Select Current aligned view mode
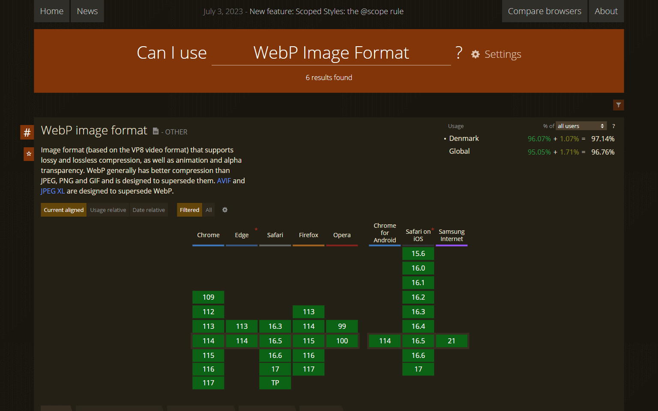 click(63, 210)
